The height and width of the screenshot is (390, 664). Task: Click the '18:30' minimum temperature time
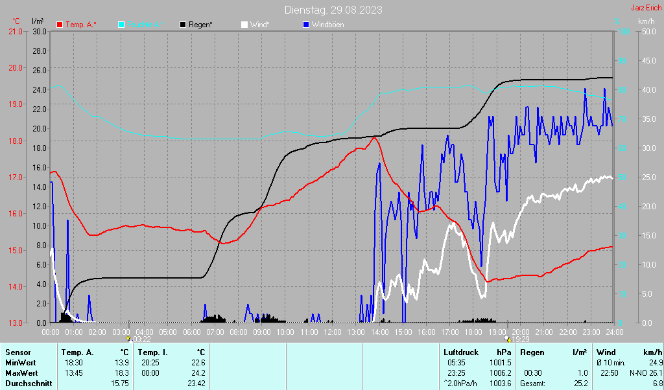pyautogui.click(x=75, y=363)
